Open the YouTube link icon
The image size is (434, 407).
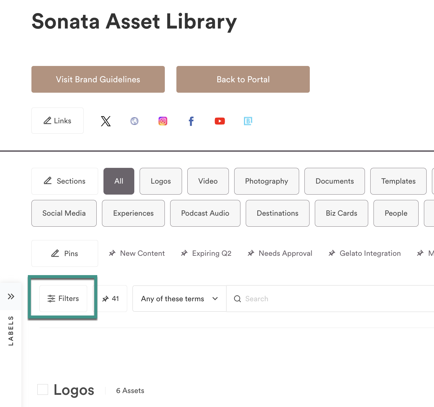220,121
